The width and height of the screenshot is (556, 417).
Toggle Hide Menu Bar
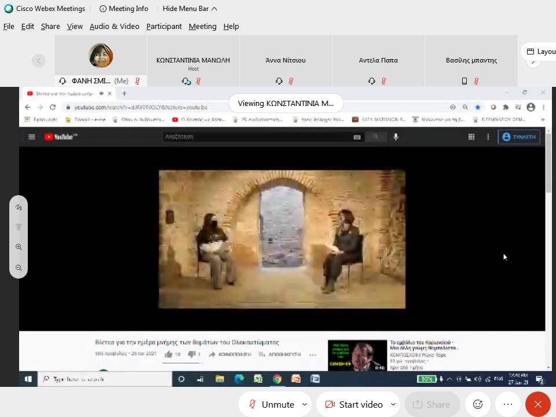tap(189, 9)
